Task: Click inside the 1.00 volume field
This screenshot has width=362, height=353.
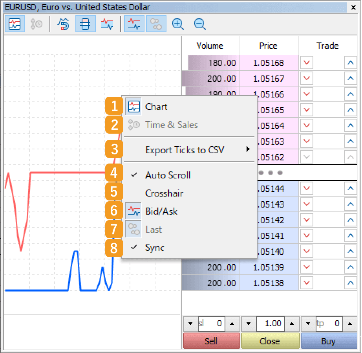Action: coord(270,324)
